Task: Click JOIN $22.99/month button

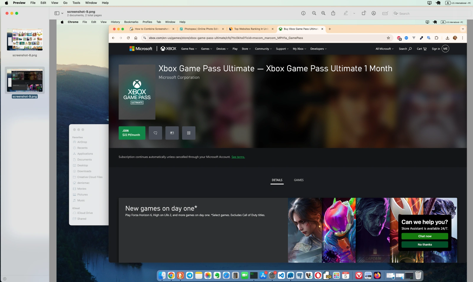Action: point(132,133)
